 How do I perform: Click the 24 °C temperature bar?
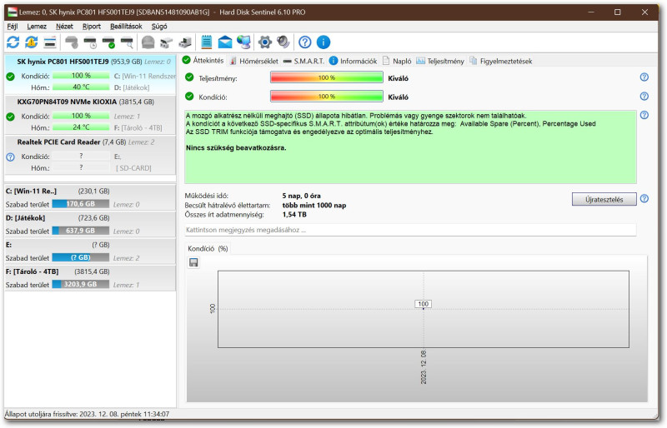click(x=81, y=127)
